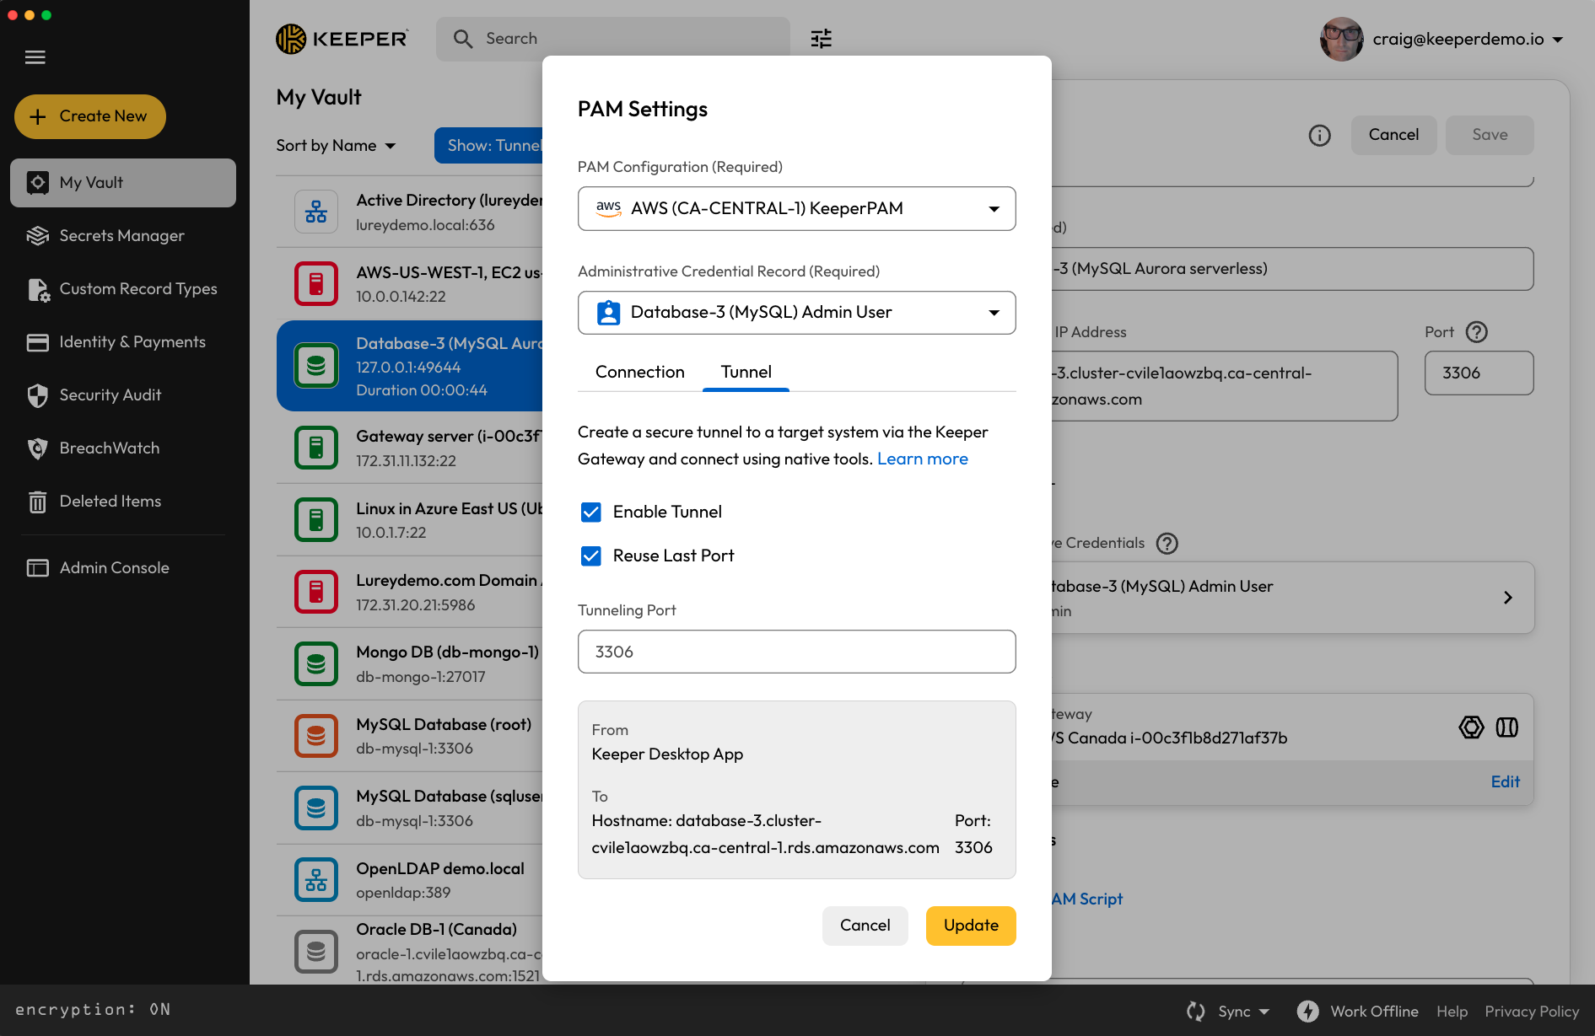Select the Tunnel tab
The width and height of the screenshot is (1595, 1036).
[746, 373]
